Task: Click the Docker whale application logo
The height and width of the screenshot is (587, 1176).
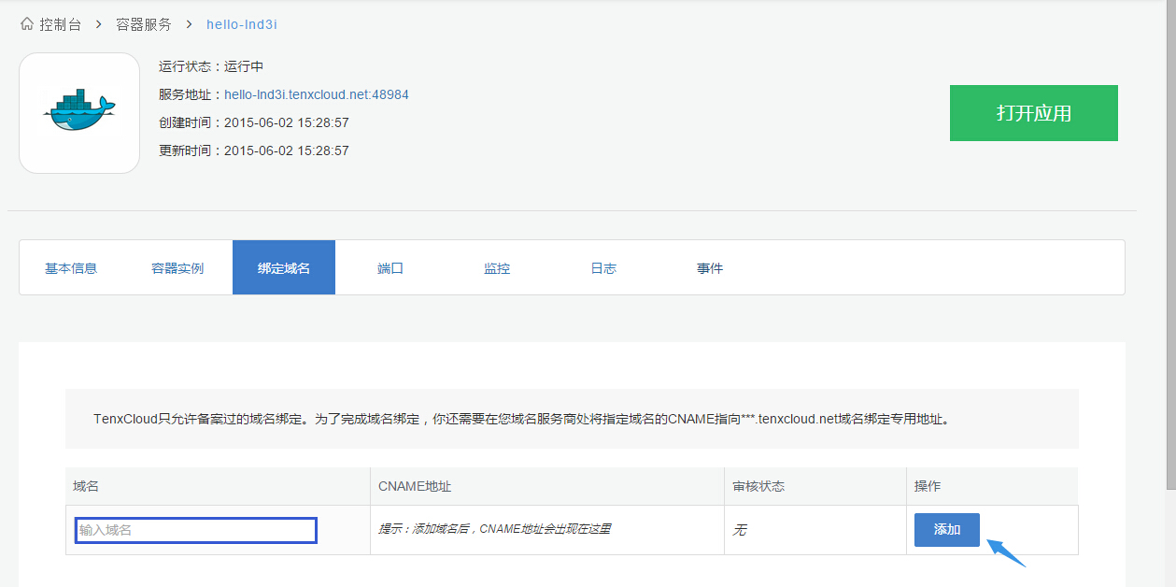Action: tap(79, 113)
